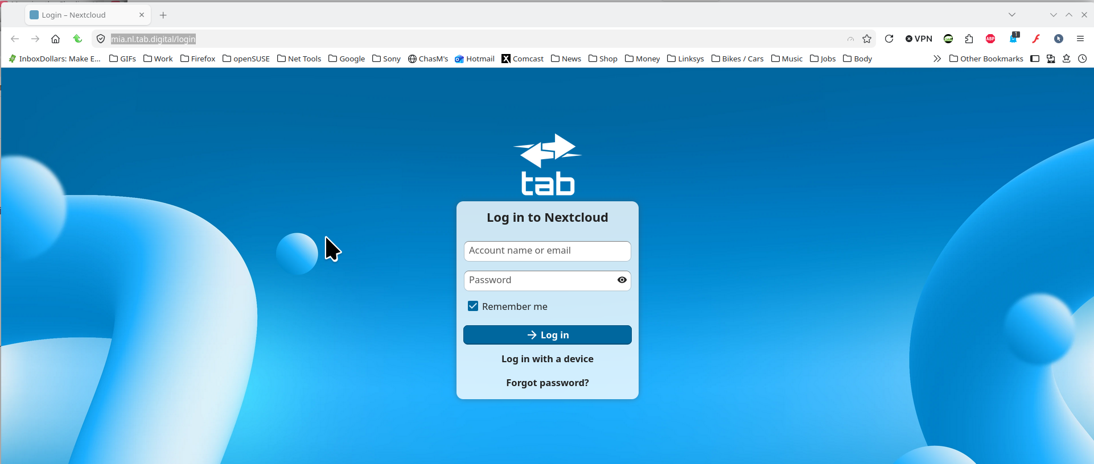Open the site shield tracking protection info

coord(101,39)
